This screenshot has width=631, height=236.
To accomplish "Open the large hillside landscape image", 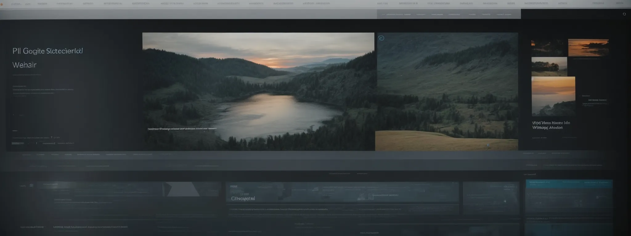I will [447, 92].
